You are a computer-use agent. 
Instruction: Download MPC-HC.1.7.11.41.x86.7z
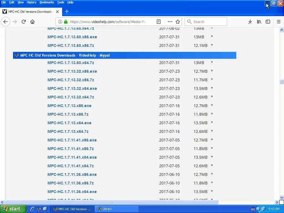point(71,149)
